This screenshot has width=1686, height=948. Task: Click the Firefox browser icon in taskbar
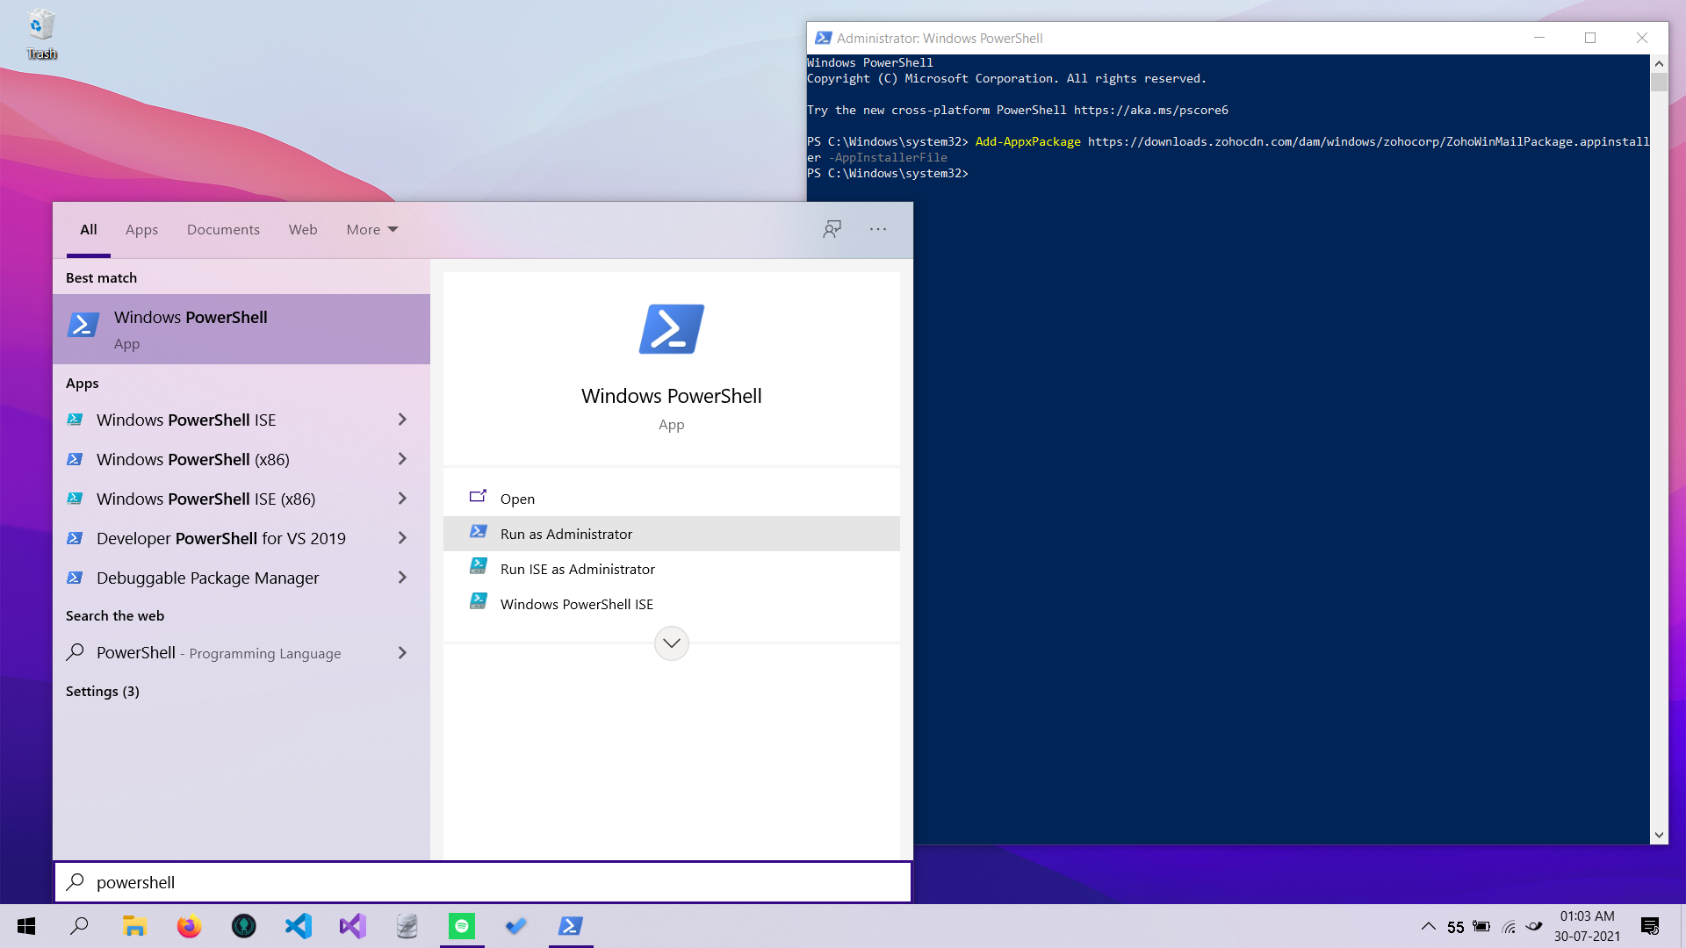[189, 926]
